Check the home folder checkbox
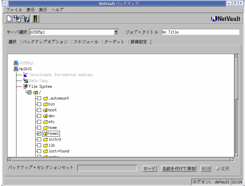 (x=39, y=128)
